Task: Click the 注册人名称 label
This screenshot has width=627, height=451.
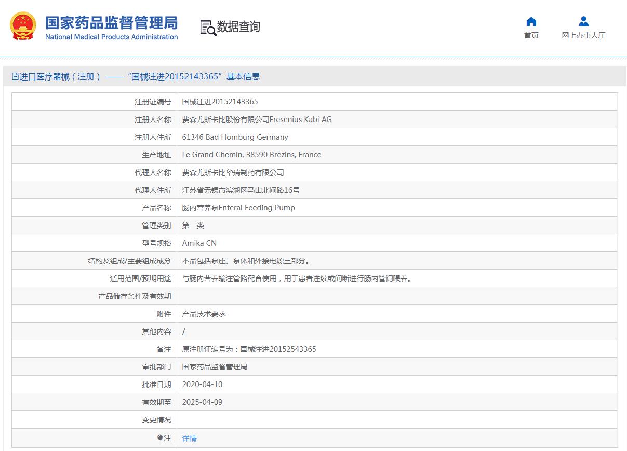Action: coord(153,120)
